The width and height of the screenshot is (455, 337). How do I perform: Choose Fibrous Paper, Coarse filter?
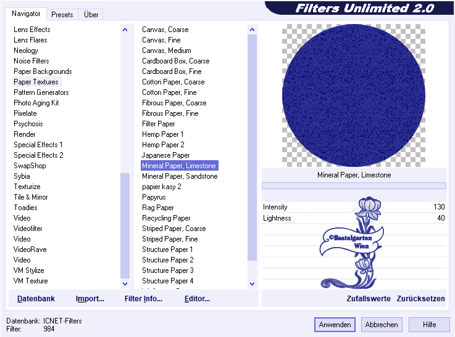pos(174,103)
